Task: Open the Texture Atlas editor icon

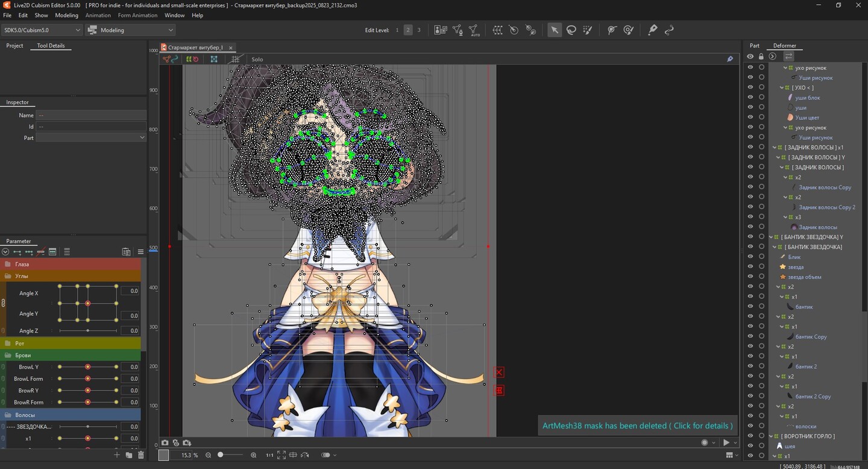Action: pyautogui.click(x=441, y=30)
